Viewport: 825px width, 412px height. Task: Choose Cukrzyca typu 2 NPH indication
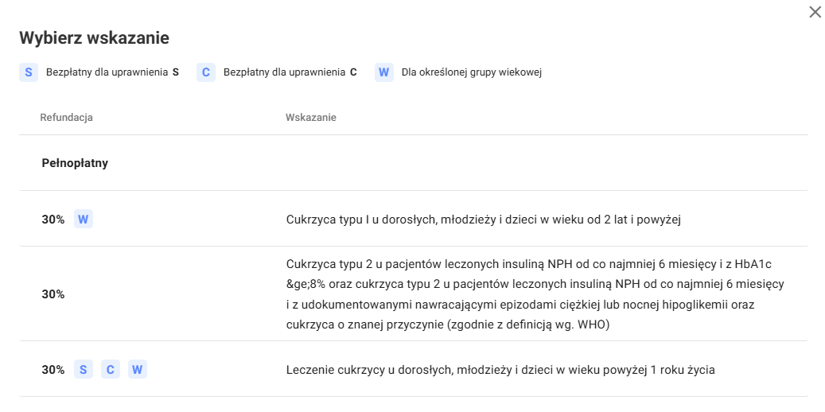(x=414, y=293)
